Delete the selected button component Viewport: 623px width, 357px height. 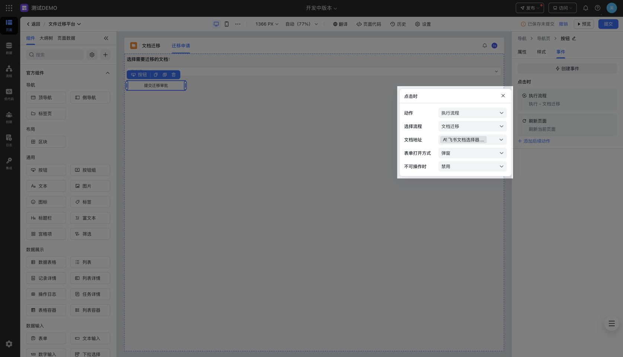tap(173, 75)
